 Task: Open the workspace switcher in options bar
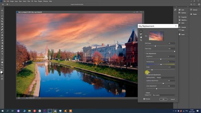pyautogui.click(x=195, y=4)
